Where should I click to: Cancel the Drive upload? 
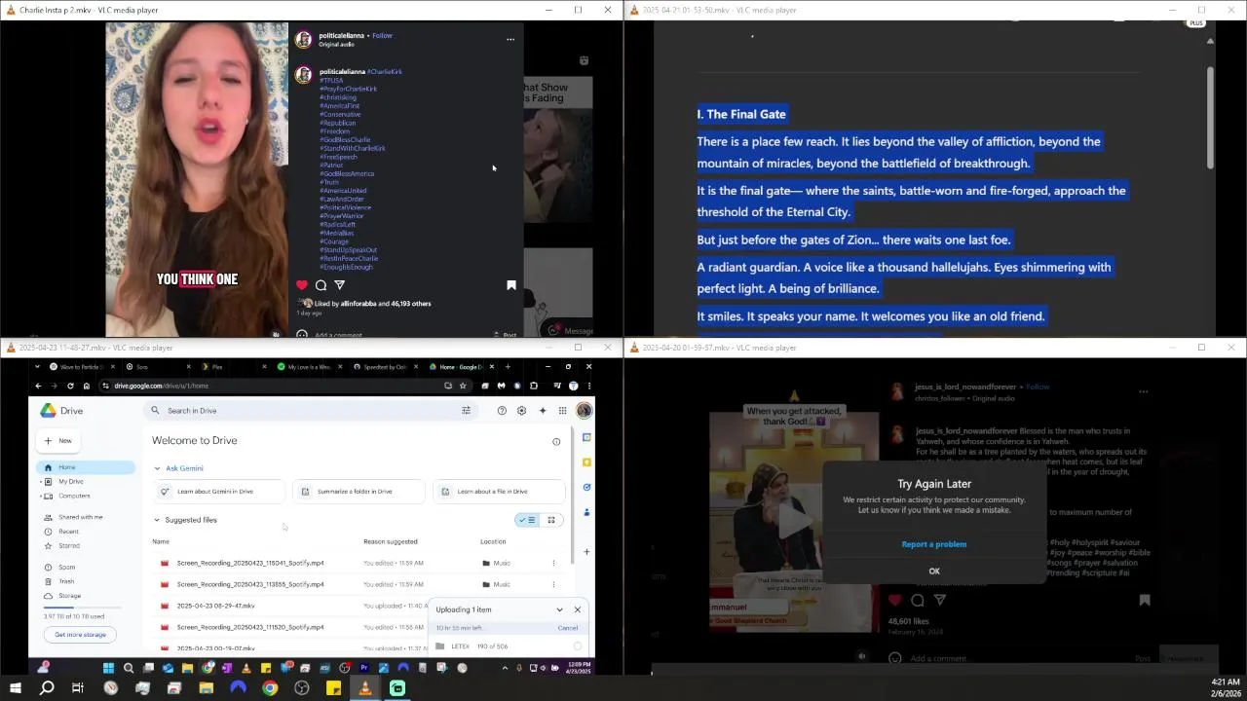(x=568, y=628)
